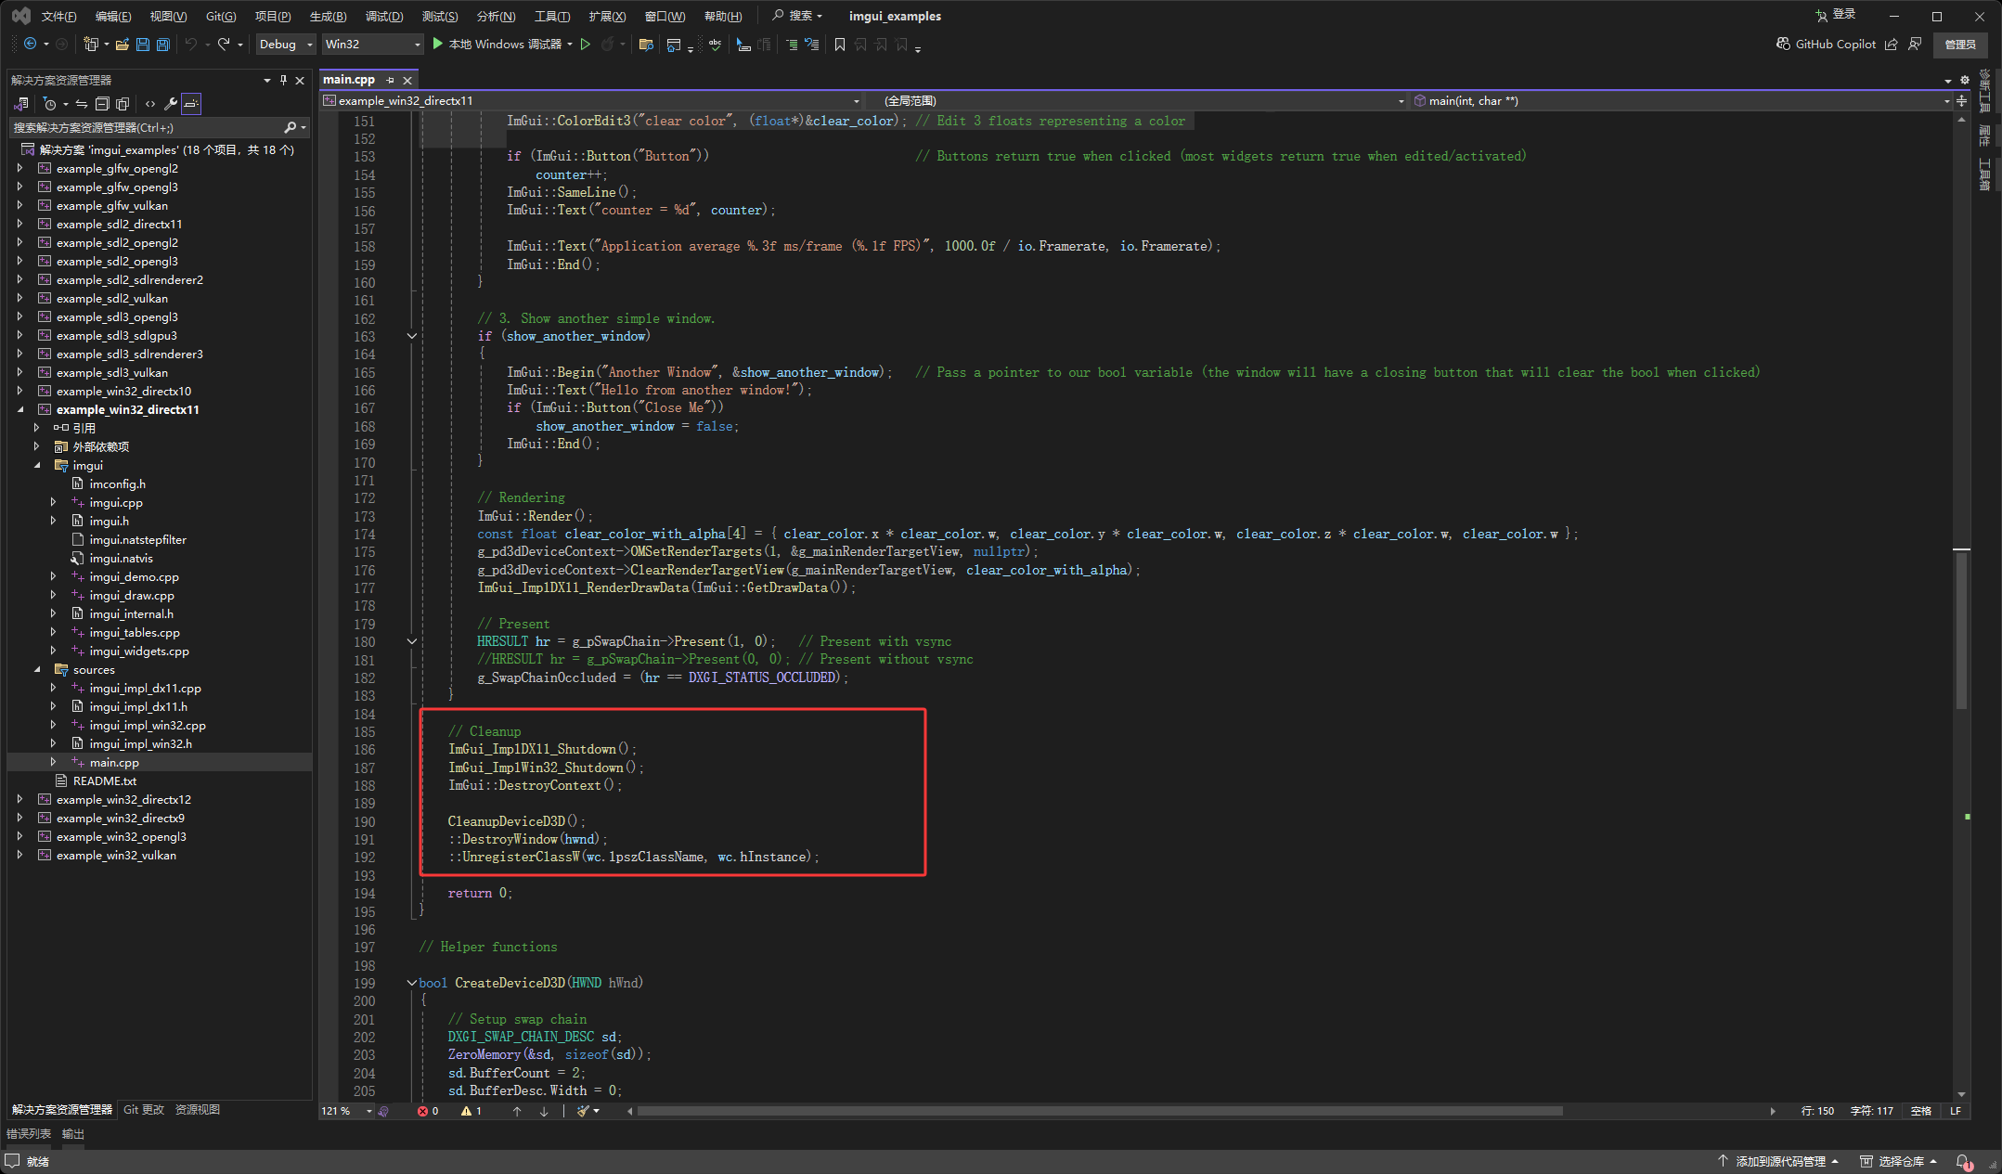Toggle Solution Explorer preview selected items
The height and width of the screenshot is (1174, 2002).
click(191, 104)
